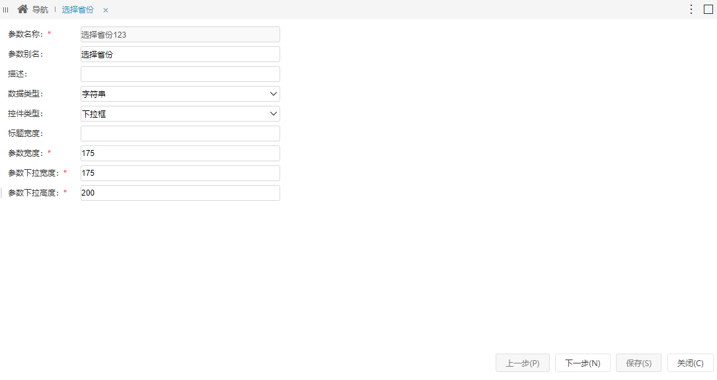Image resolution: width=717 pixels, height=380 pixels.
Task: Click the 参数下拉高度 field showing 200
Action: click(180, 193)
